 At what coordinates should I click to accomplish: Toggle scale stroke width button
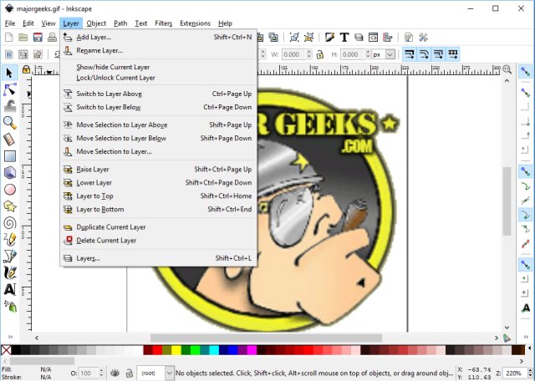(x=409, y=54)
